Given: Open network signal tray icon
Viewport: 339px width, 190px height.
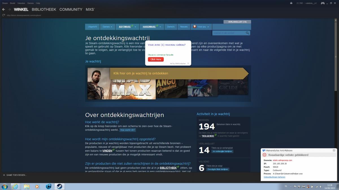Looking at the screenshot, I should (x=316, y=186).
